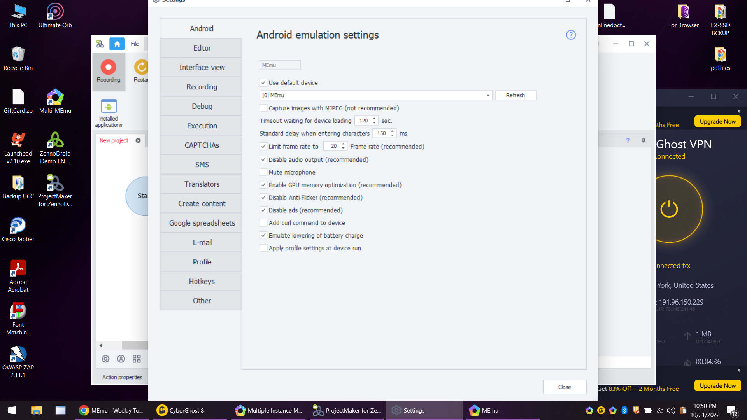This screenshot has height=420, width=747.
Task: Toggle Capture images with MJPEG
Action: [263, 108]
